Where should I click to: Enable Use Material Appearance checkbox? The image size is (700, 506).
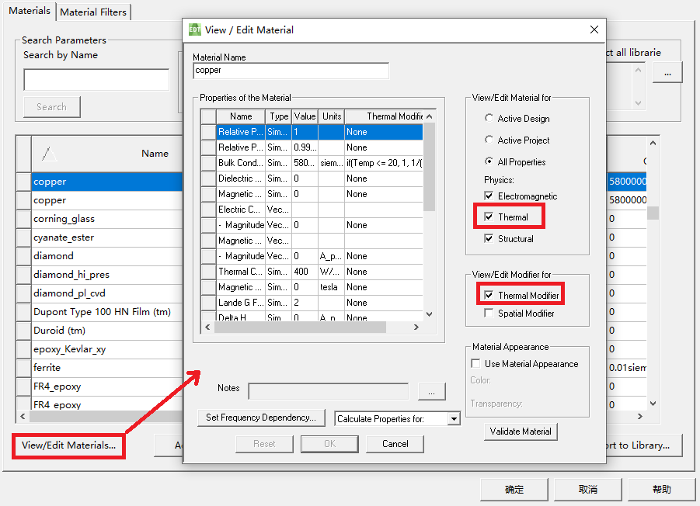coord(475,364)
